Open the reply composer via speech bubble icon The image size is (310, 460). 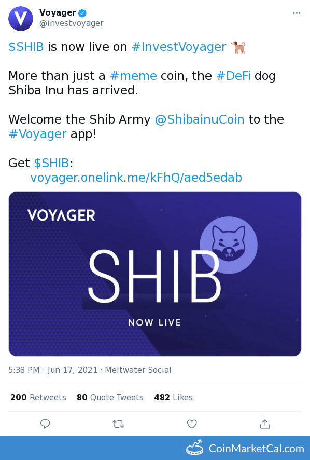45,424
